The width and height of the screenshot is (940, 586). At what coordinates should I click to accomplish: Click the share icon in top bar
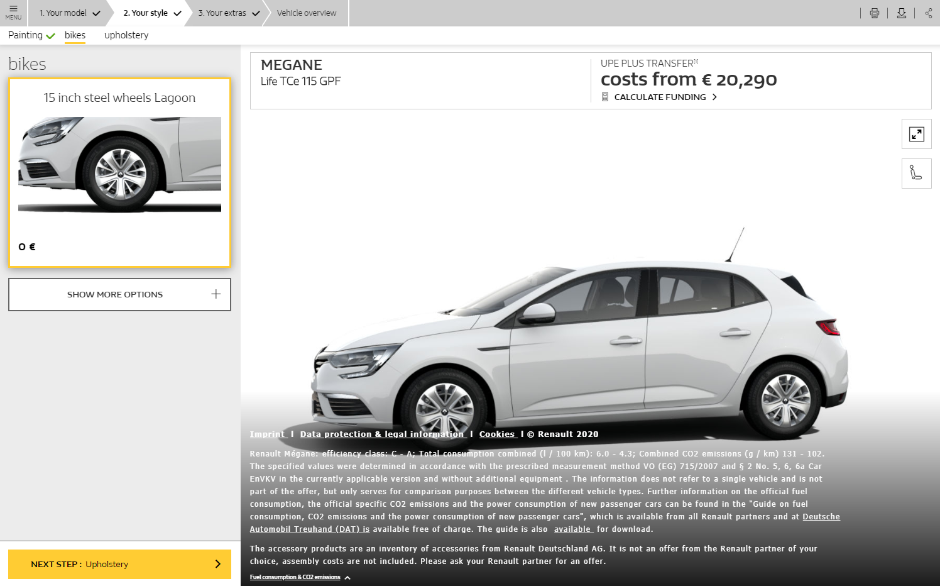pos(928,13)
